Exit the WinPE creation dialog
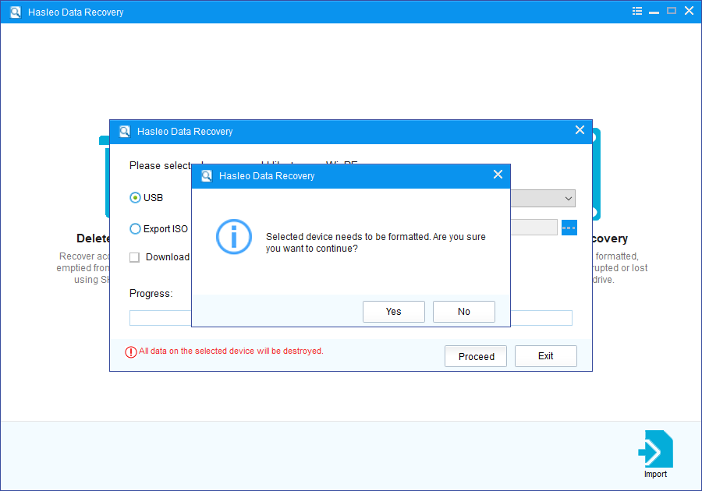The image size is (702, 491). coord(545,356)
